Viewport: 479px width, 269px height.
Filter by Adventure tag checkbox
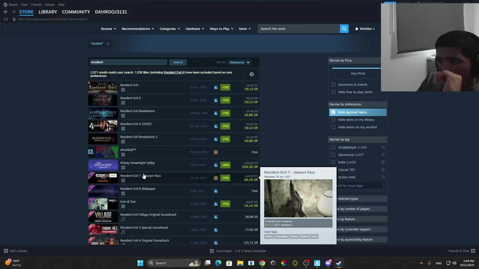333,155
